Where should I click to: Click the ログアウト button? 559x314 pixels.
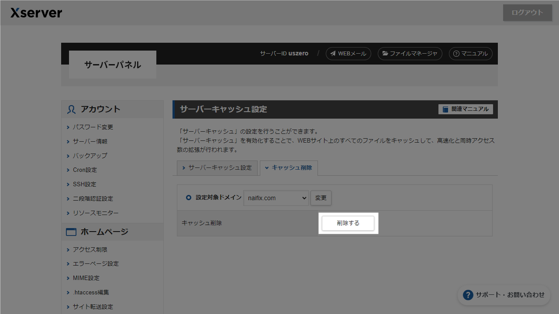pos(528,13)
